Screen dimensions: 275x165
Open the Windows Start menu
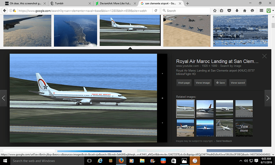coord(5,161)
